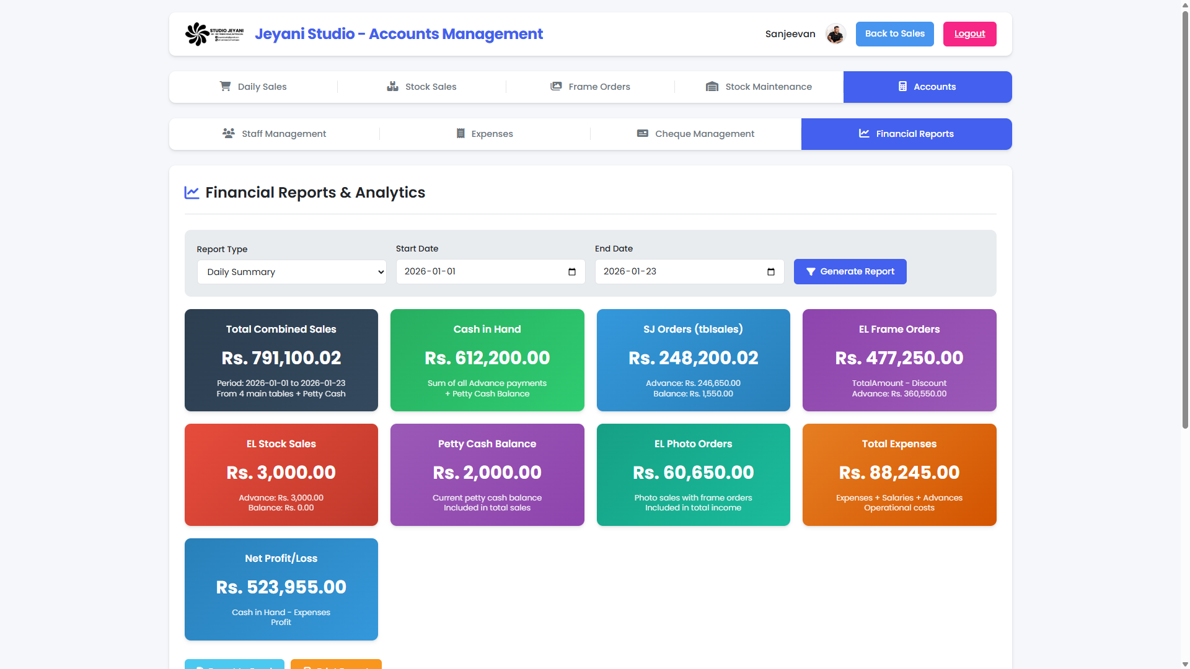This screenshot has width=1190, height=669.
Task: Click the Staff Management people icon
Action: pos(229,133)
